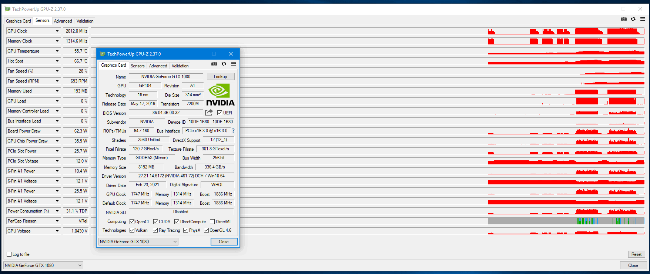
Task: Take screenshot using front dialog's camera icon
Action: point(214,64)
